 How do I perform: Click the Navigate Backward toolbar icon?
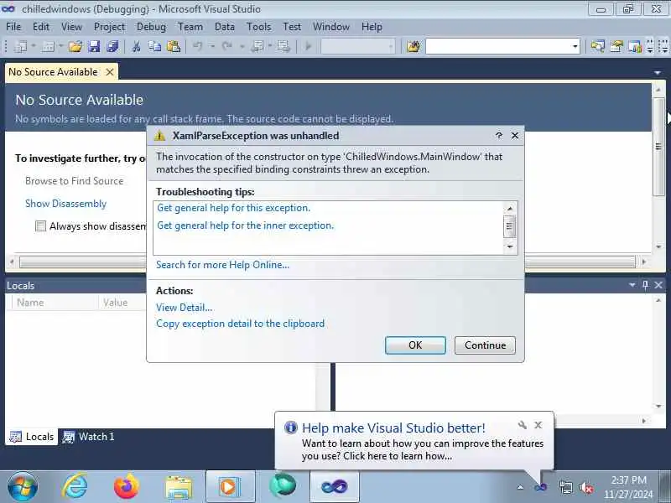[x=257, y=46]
